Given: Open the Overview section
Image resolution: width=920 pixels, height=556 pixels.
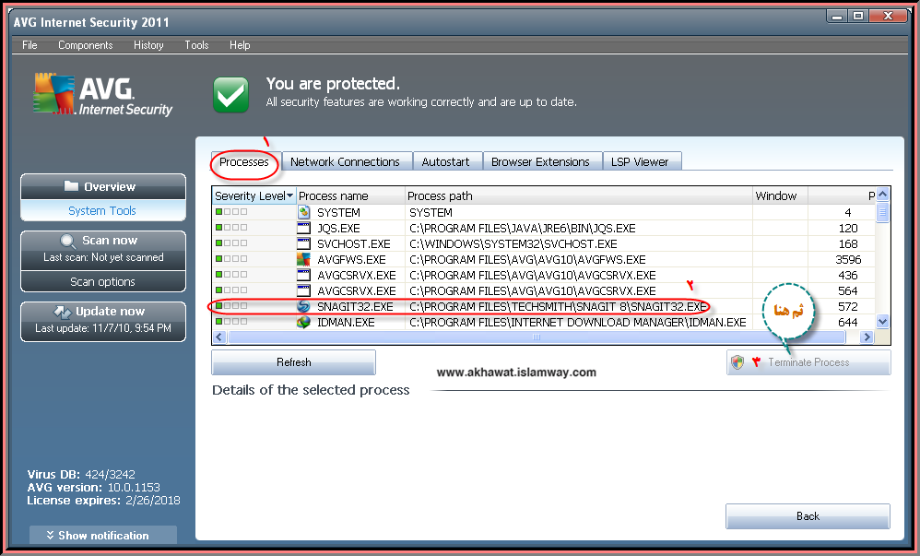Looking at the screenshot, I should click(103, 186).
